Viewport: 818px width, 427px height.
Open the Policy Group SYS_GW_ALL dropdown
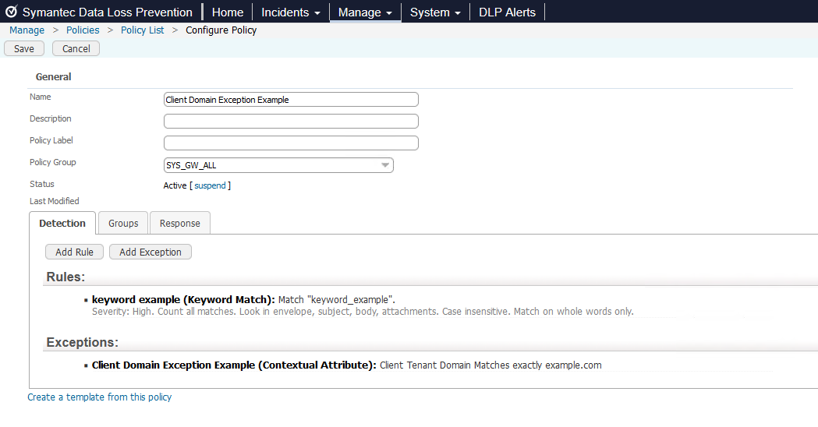click(x=278, y=165)
